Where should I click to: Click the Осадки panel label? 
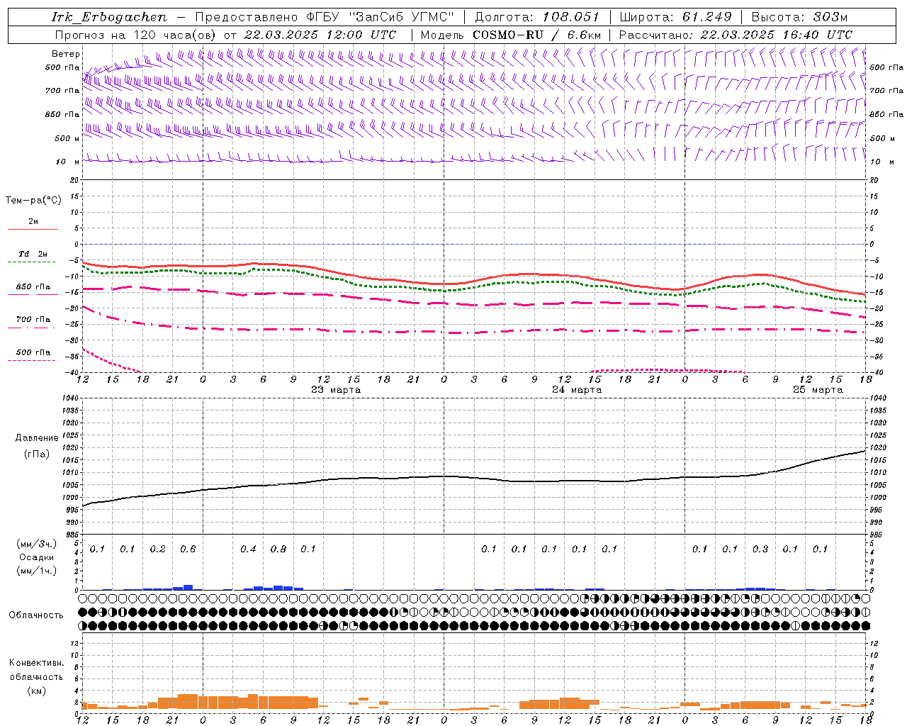coord(37,557)
